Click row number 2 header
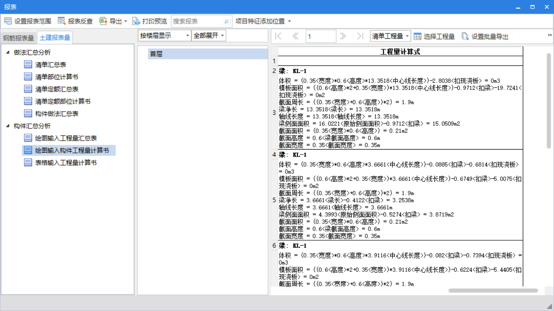Image resolution: width=554 pixels, height=311 pixels. [274, 71]
